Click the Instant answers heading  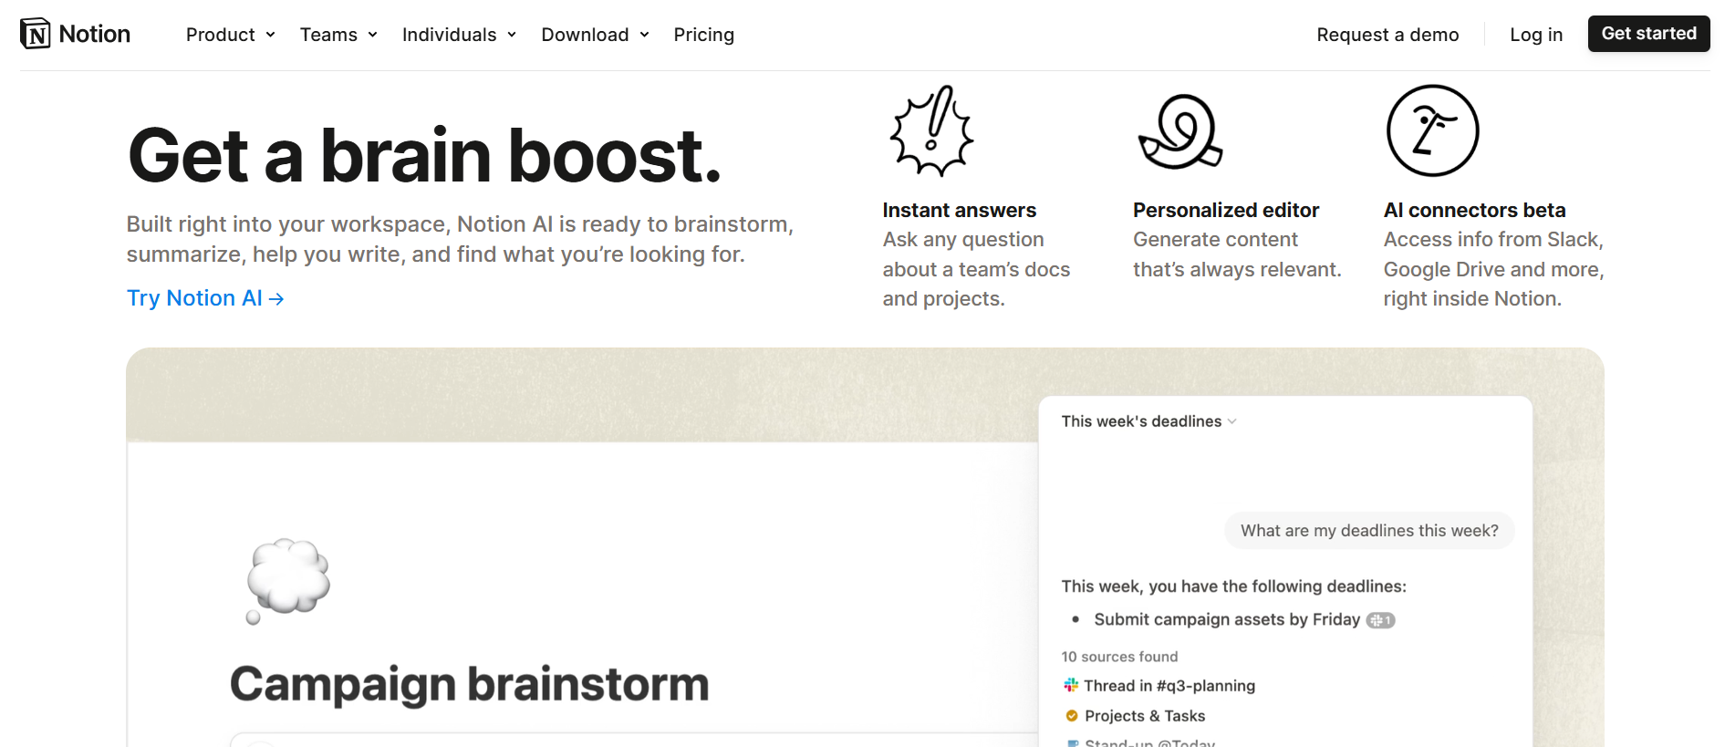960,211
